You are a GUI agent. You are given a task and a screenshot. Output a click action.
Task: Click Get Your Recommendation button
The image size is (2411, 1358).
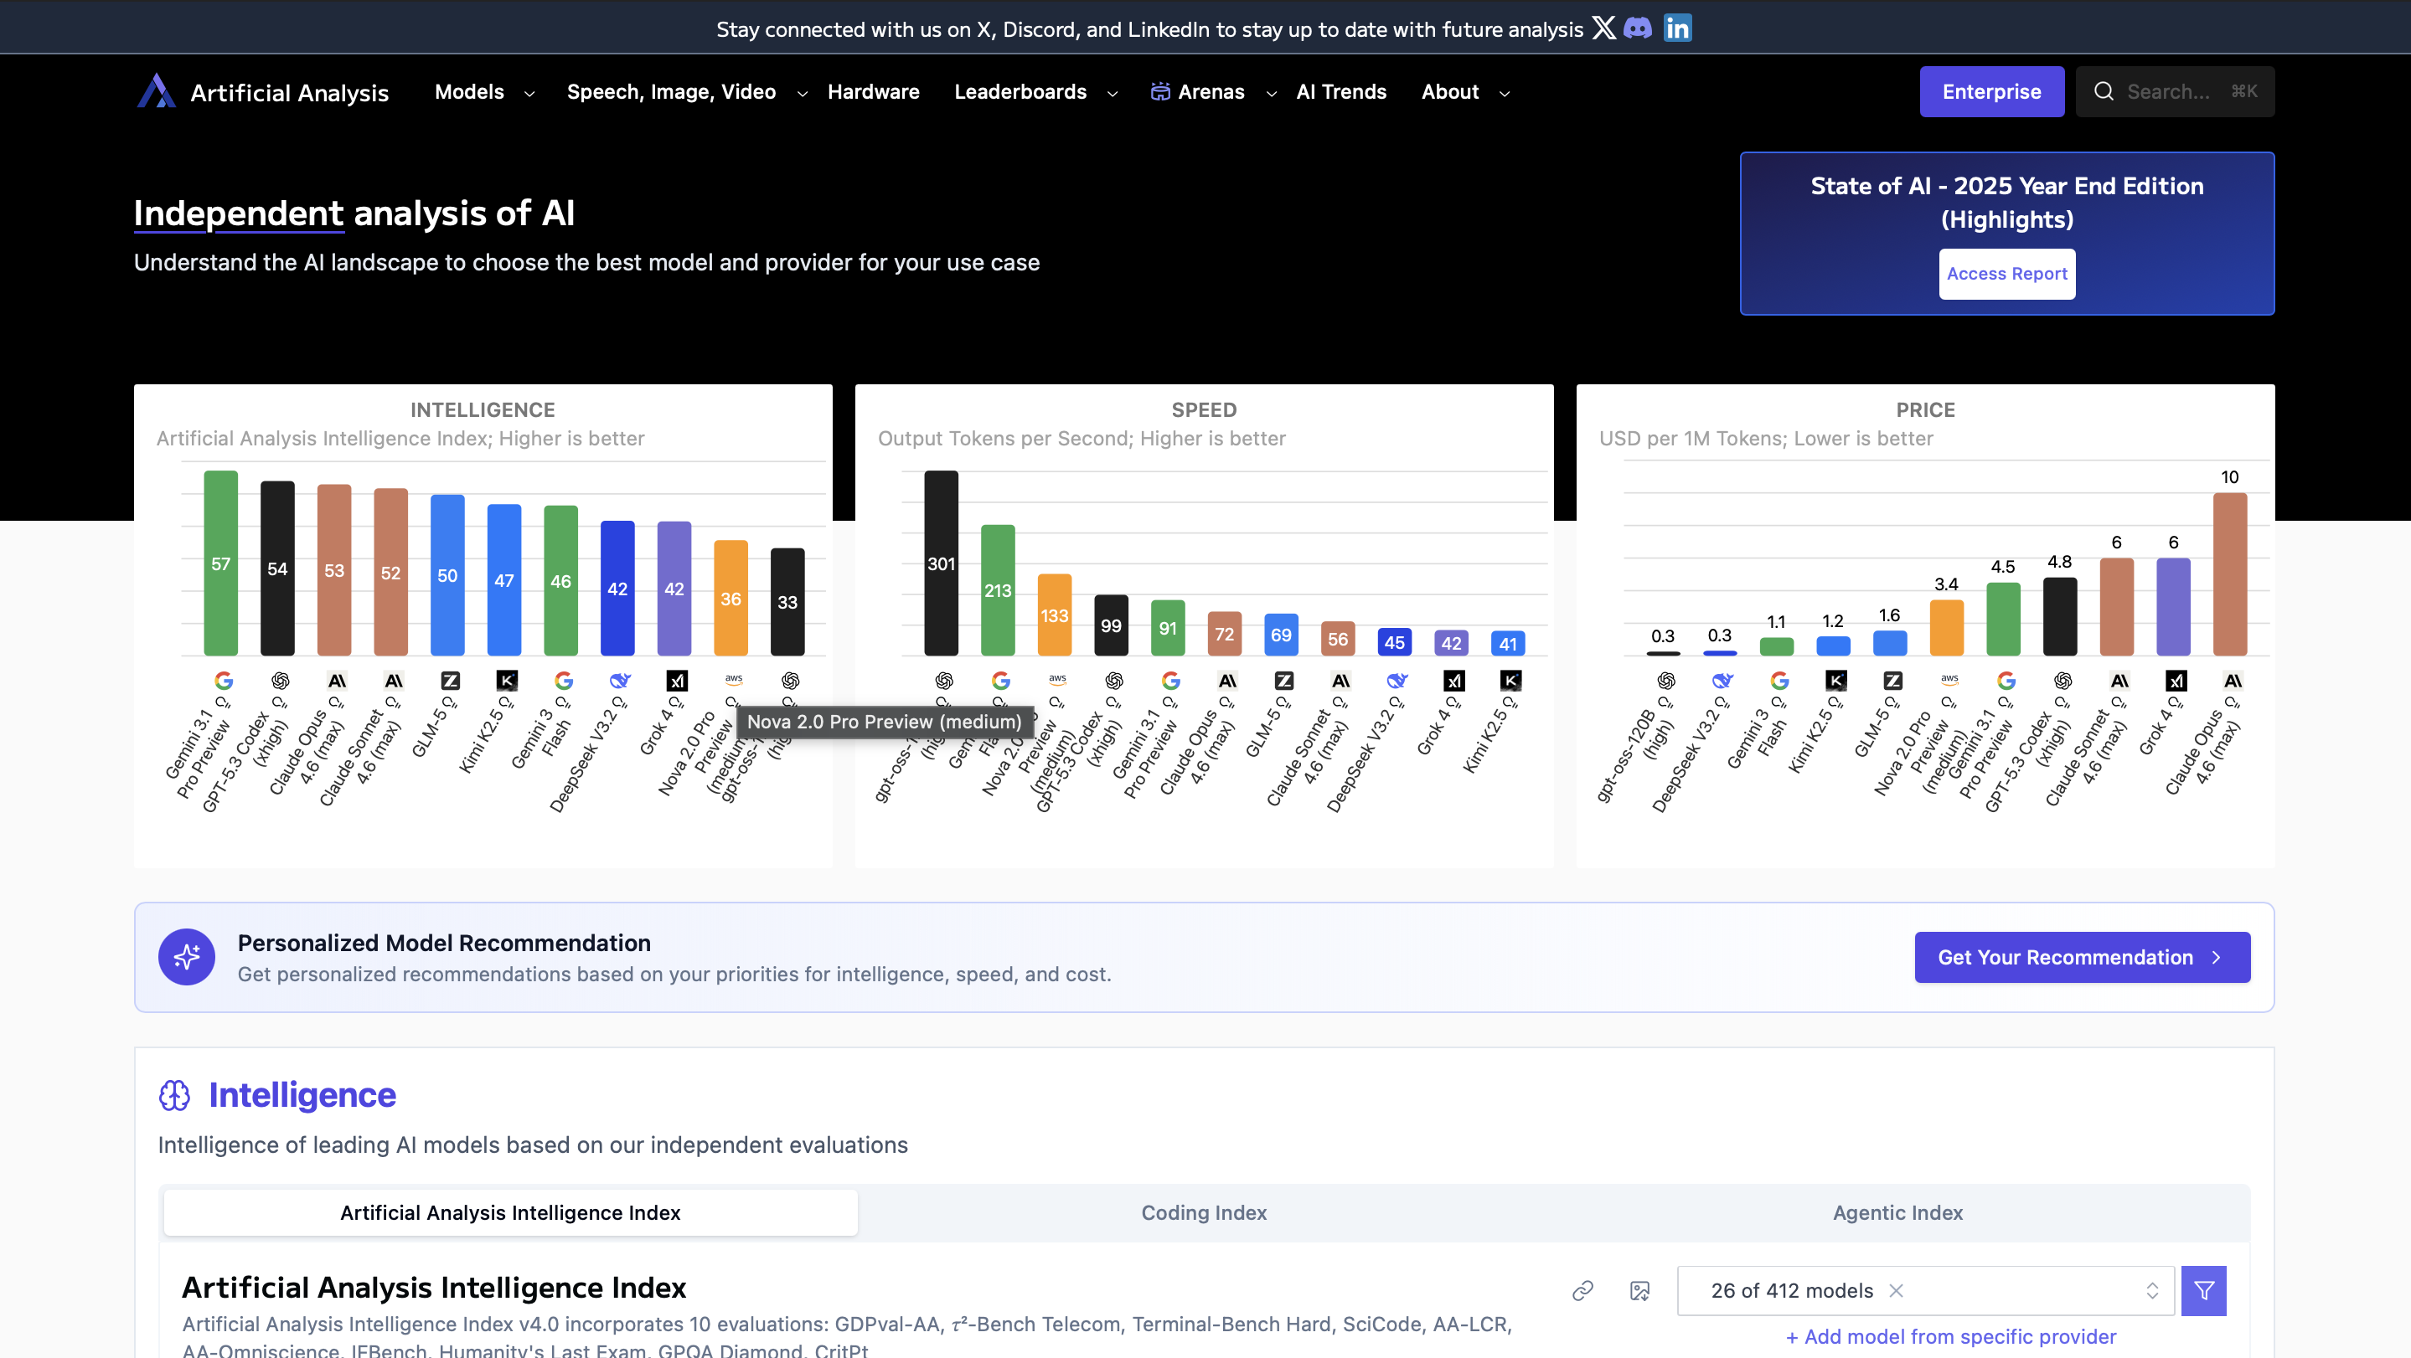(x=2082, y=957)
